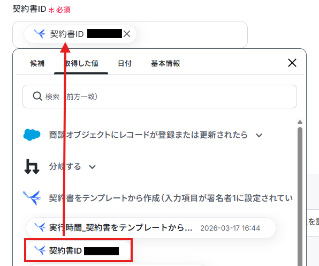Click the 契約書をテンプレートから作成 section icon
This screenshot has height=266, width=319.
[x=32, y=198]
